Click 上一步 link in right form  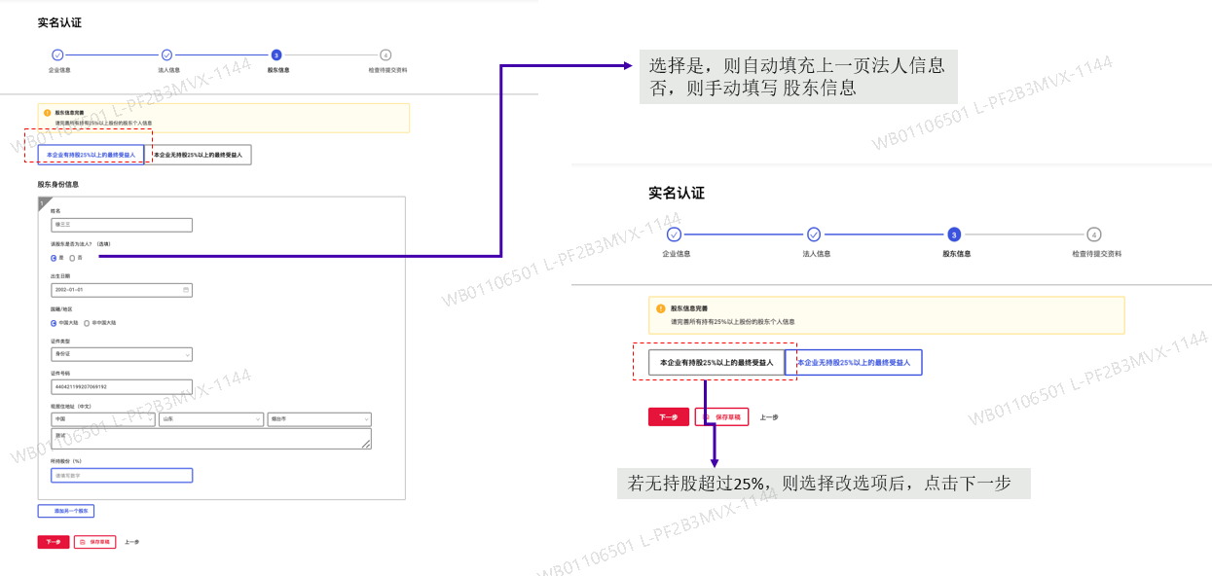coord(769,416)
